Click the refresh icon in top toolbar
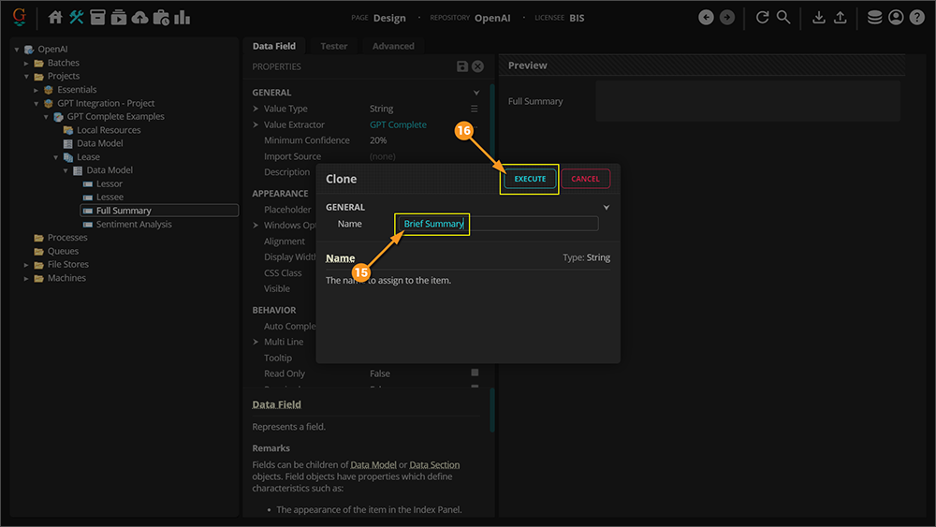The width and height of the screenshot is (936, 527). coord(762,17)
